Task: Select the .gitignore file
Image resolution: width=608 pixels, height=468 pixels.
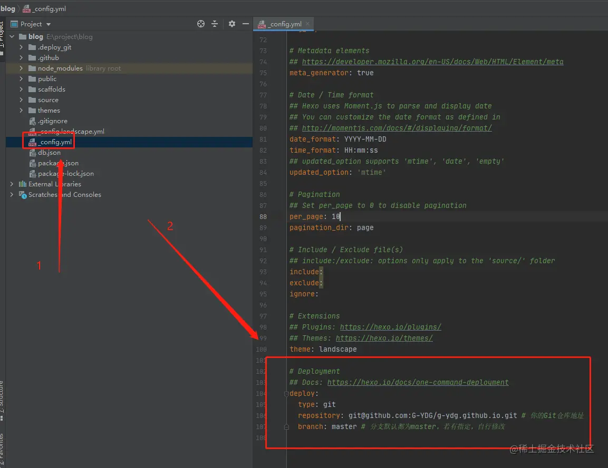Action: coord(52,121)
